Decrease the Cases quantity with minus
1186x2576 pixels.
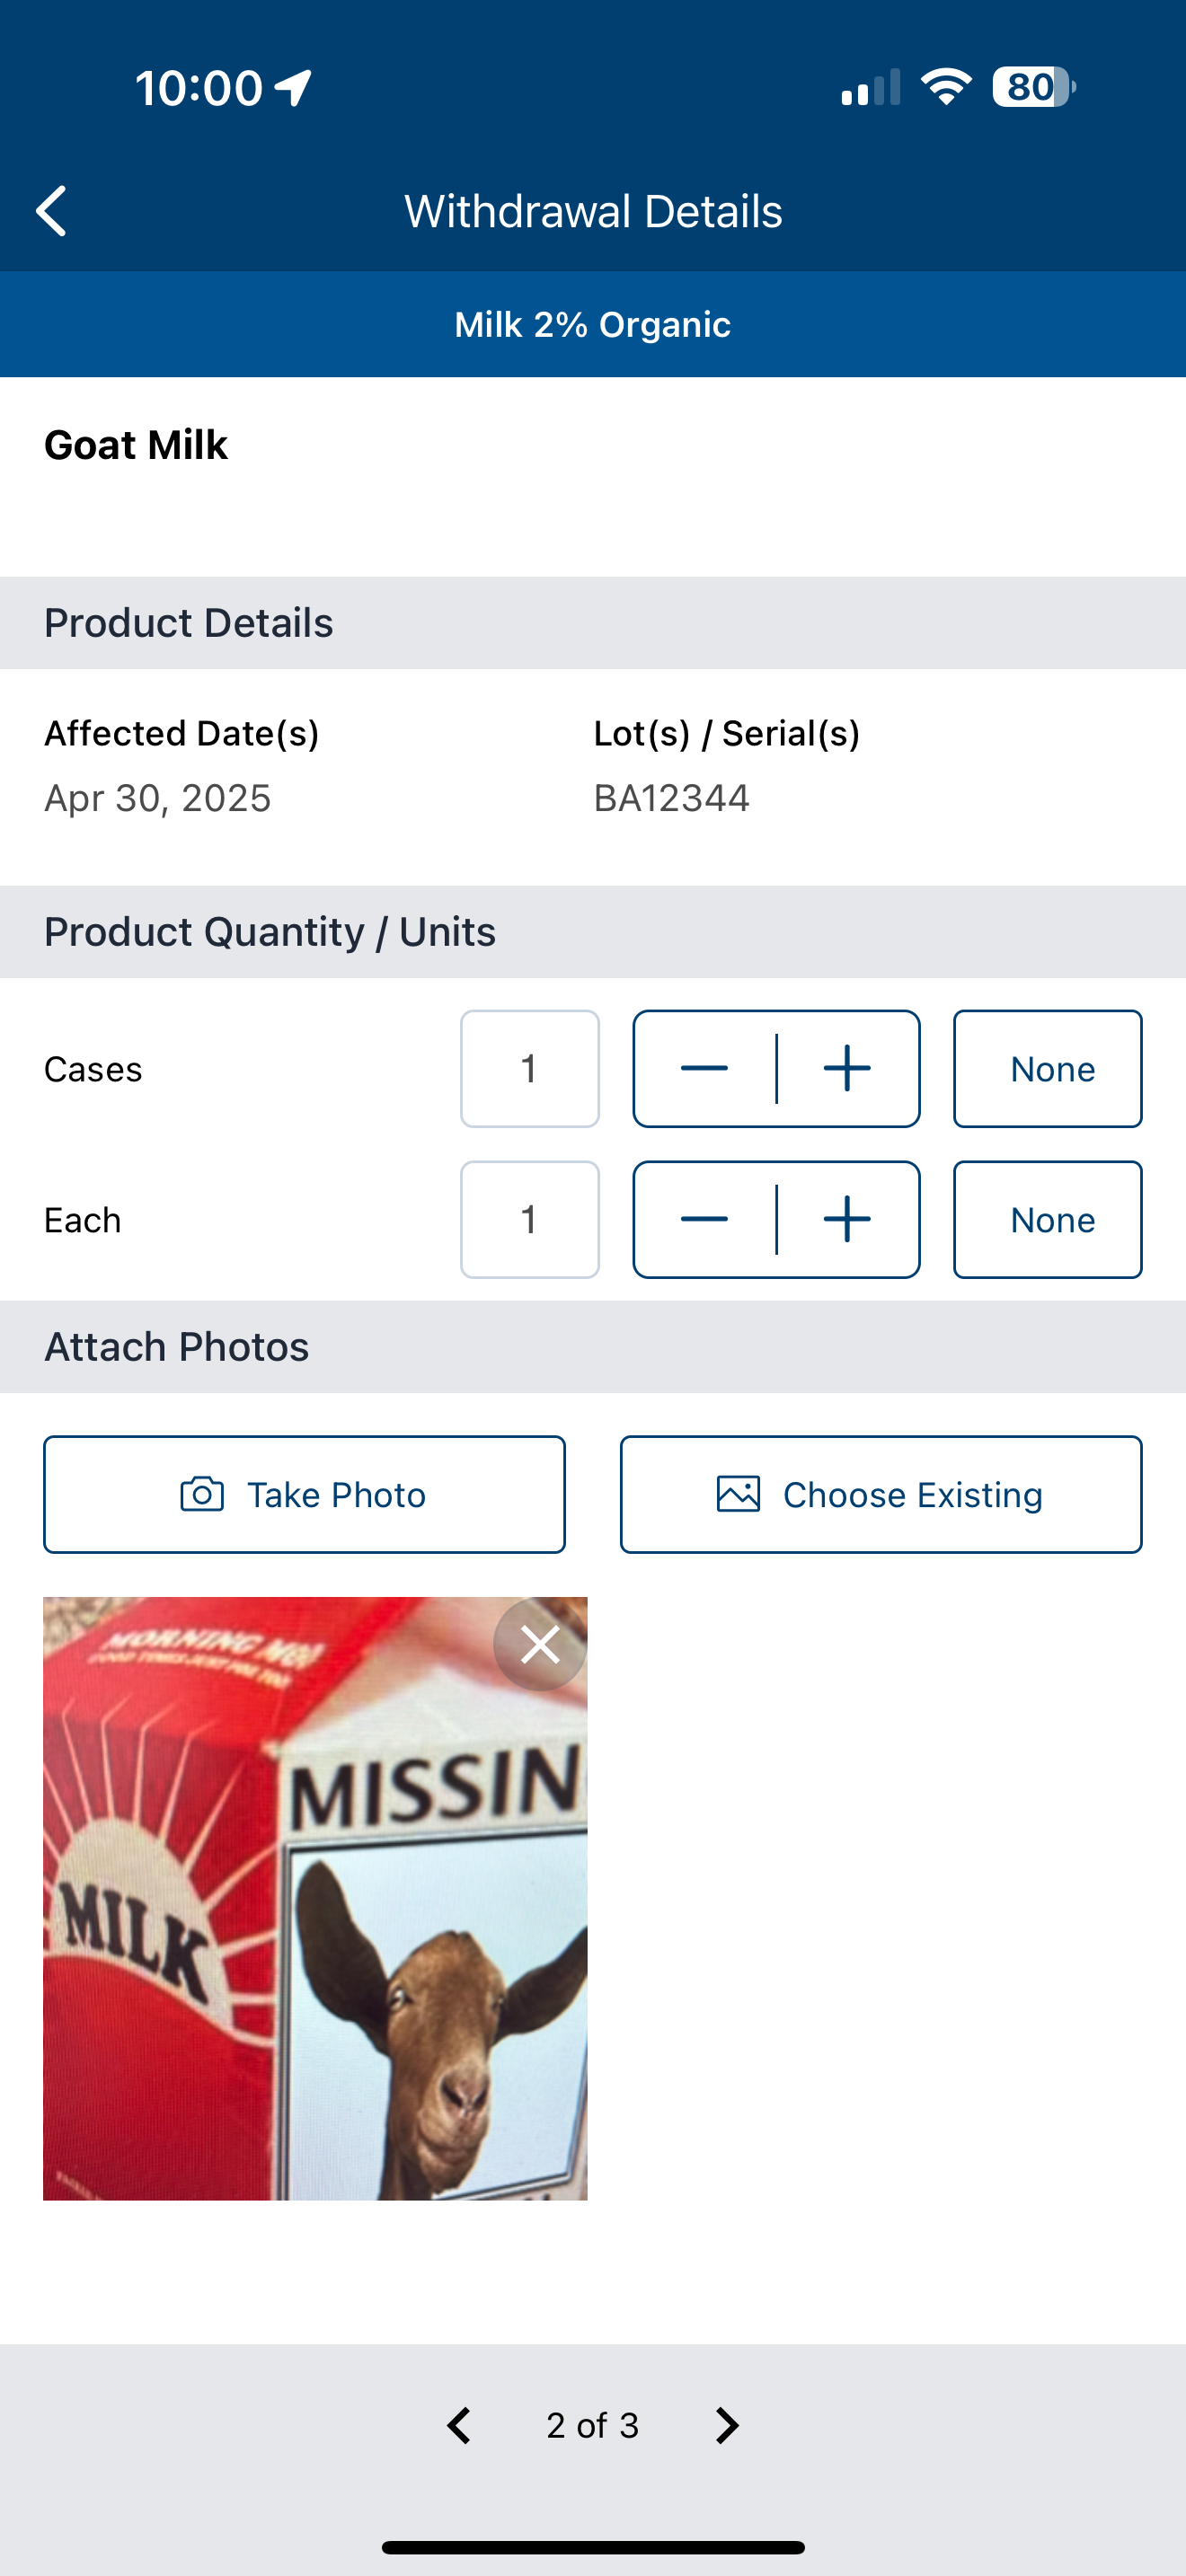[x=704, y=1068]
